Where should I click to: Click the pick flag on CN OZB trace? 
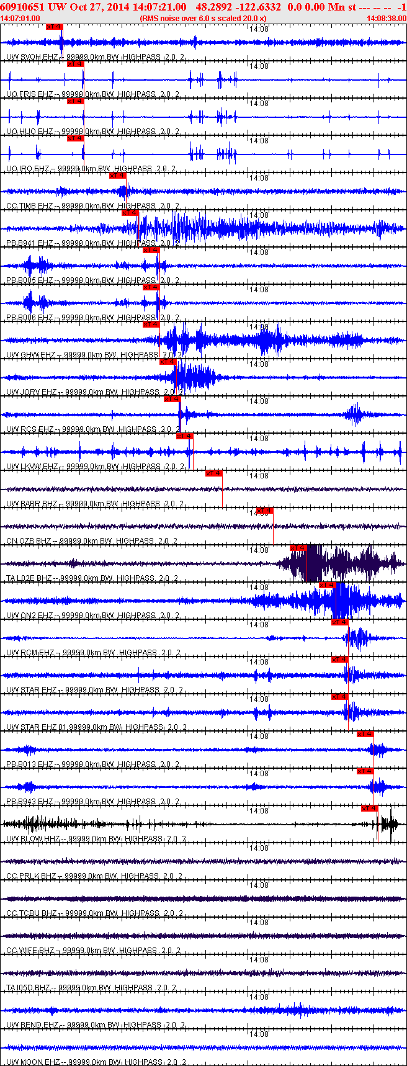click(265, 511)
